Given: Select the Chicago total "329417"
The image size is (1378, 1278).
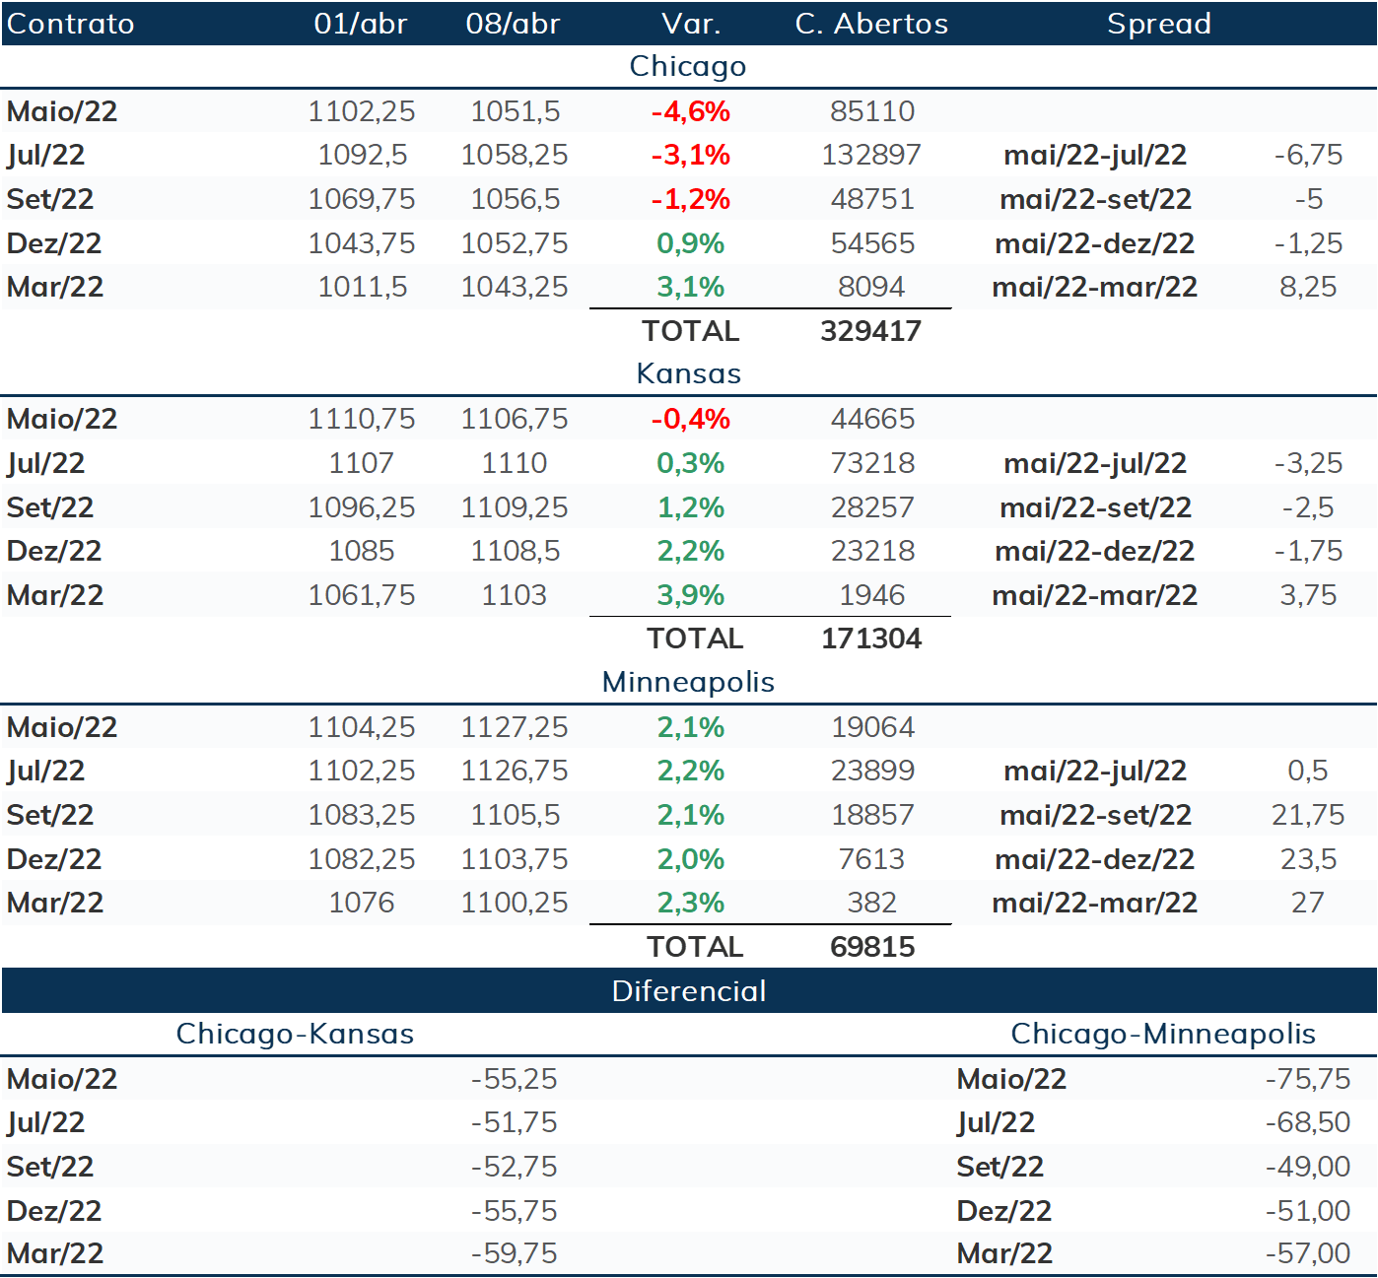Looking at the screenshot, I should pyautogui.click(x=871, y=331).
